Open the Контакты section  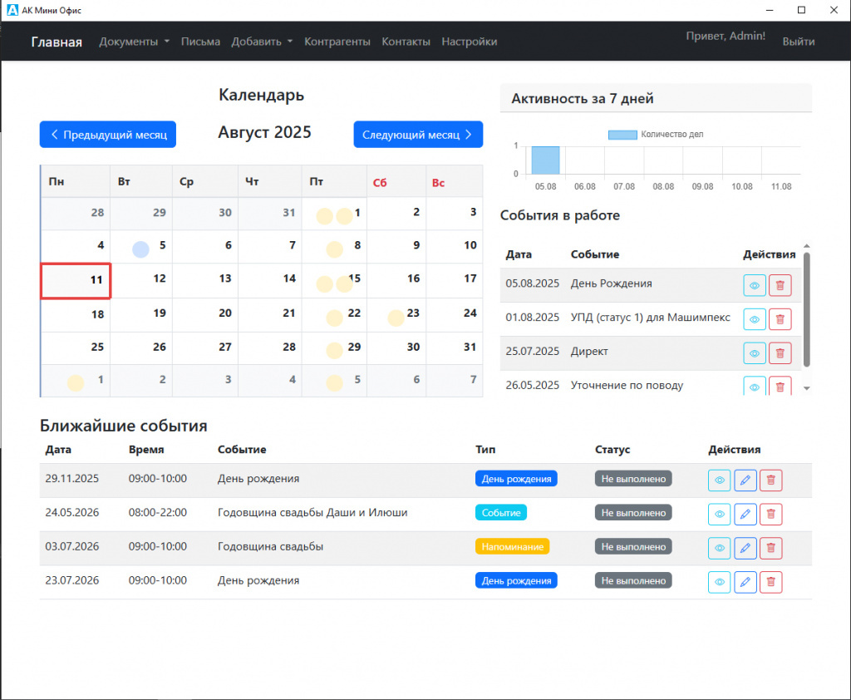[406, 42]
